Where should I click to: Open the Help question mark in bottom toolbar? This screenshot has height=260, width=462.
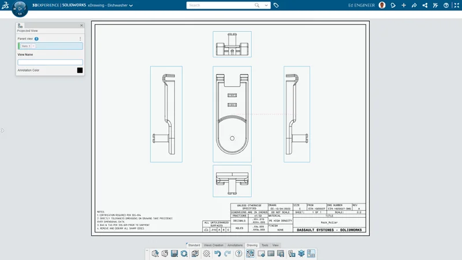(x=239, y=254)
